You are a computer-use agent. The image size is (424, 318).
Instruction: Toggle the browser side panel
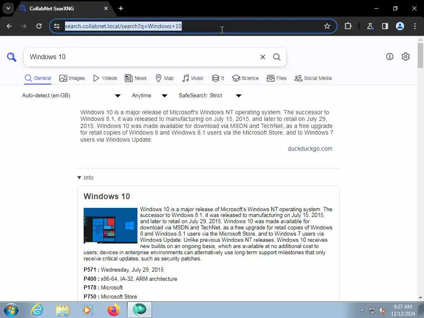pyautogui.click(x=385, y=26)
